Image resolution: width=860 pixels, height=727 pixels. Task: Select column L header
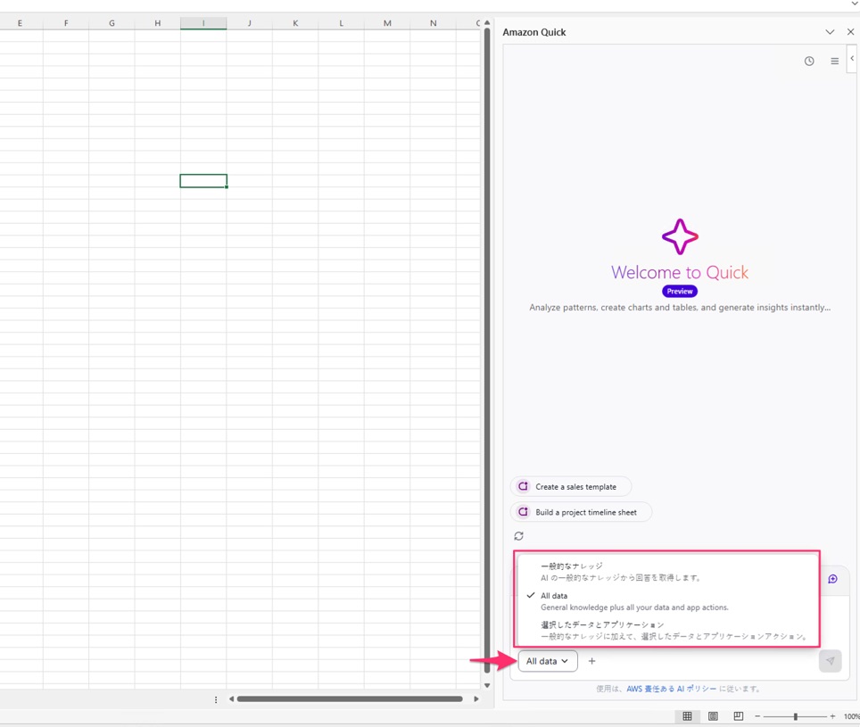tap(341, 23)
